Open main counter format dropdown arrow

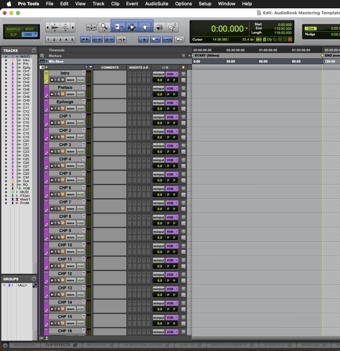[246, 28]
